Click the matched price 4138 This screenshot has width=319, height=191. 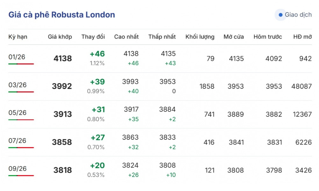tap(63, 58)
